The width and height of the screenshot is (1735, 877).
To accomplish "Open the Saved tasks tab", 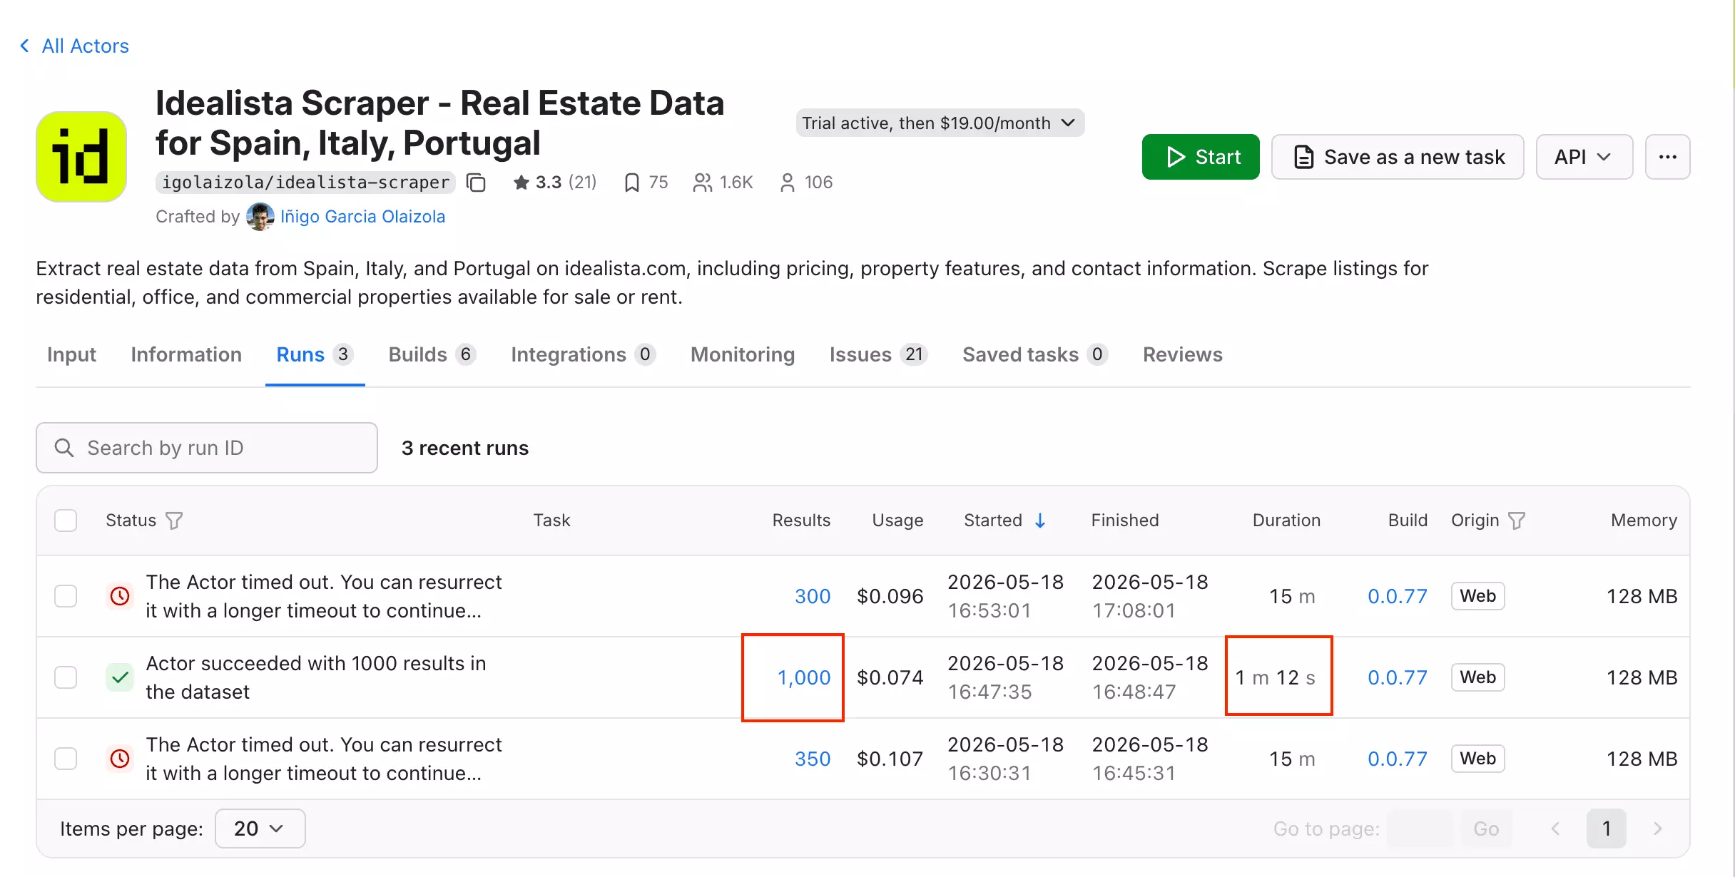I will [1034, 354].
